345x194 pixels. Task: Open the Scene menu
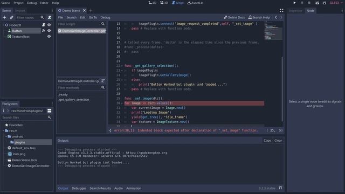(x=5, y=3)
